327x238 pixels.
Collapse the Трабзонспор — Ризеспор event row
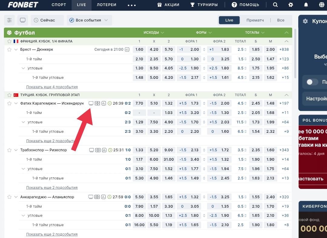click(x=16, y=150)
